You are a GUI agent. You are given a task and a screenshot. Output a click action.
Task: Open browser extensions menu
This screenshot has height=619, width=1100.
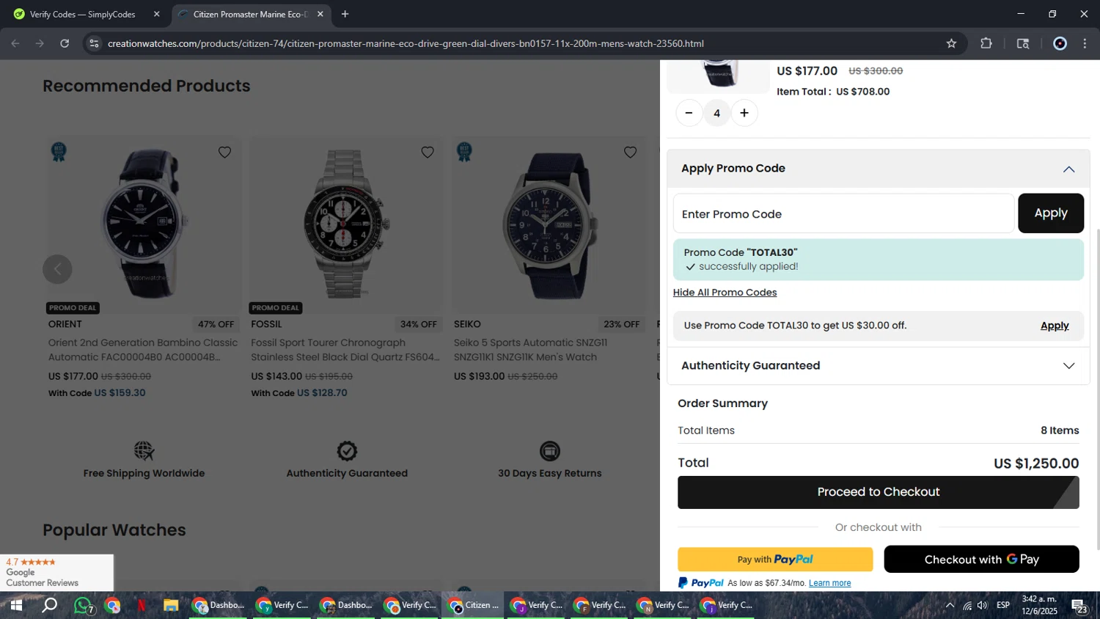coord(986,43)
